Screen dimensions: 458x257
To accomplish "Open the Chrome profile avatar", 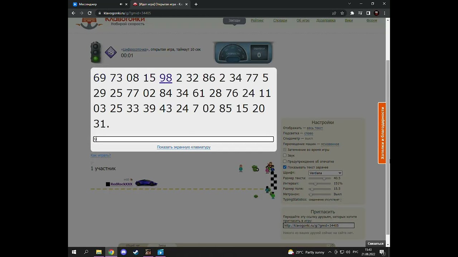I will pyautogui.click(x=376, y=13).
